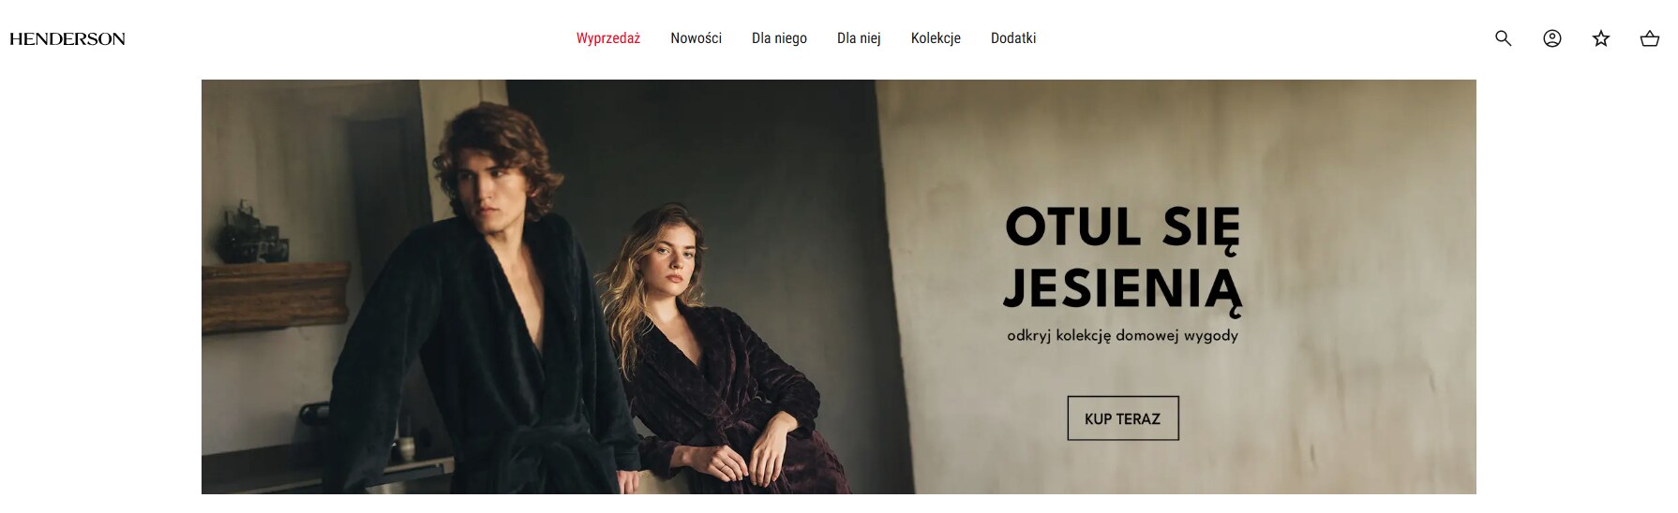The width and height of the screenshot is (1678, 513).
Task: Go to Nowości in navigation
Action: 696,38
